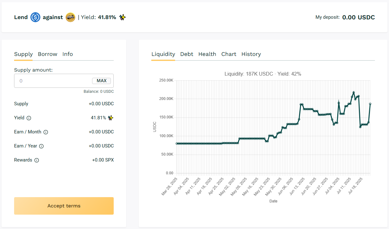This screenshot has width=389, height=229.
Task: Click the '41.81%' value in Yield row
Action: [x=98, y=118]
